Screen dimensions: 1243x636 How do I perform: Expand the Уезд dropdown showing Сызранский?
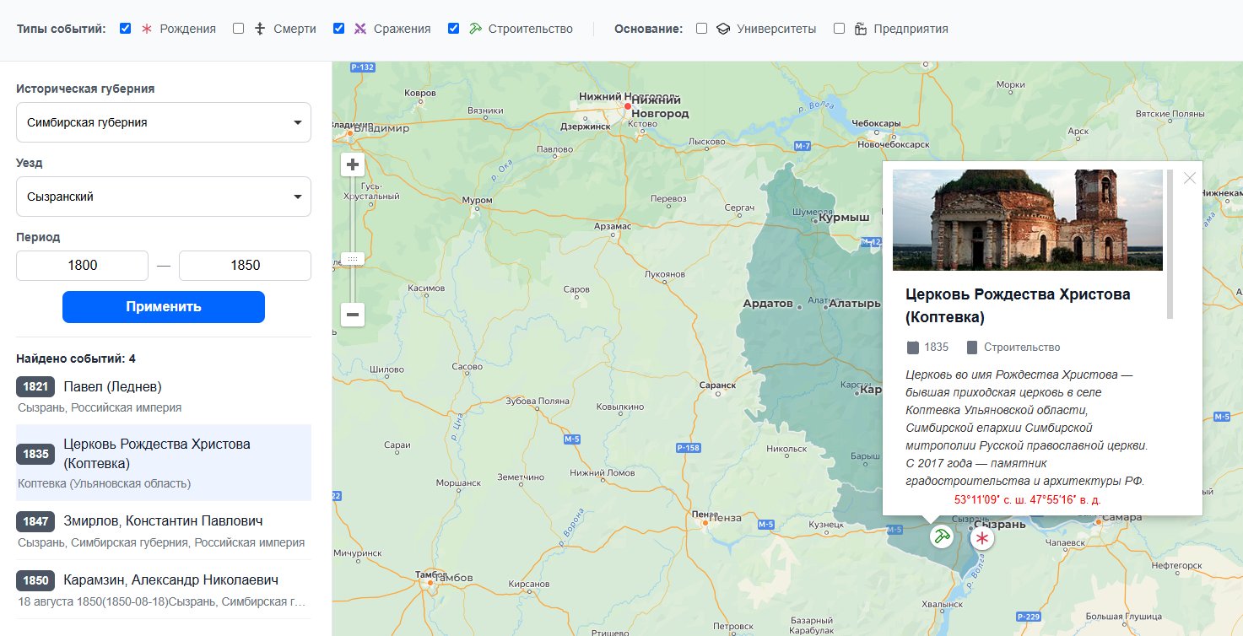[x=164, y=197]
